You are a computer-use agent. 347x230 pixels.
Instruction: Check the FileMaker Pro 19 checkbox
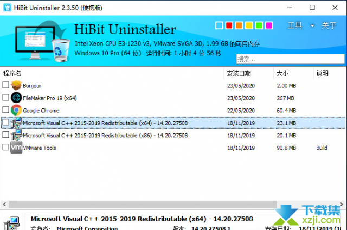(x=6, y=97)
